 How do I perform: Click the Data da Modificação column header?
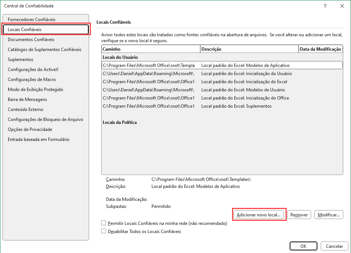click(x=321, y=49)
